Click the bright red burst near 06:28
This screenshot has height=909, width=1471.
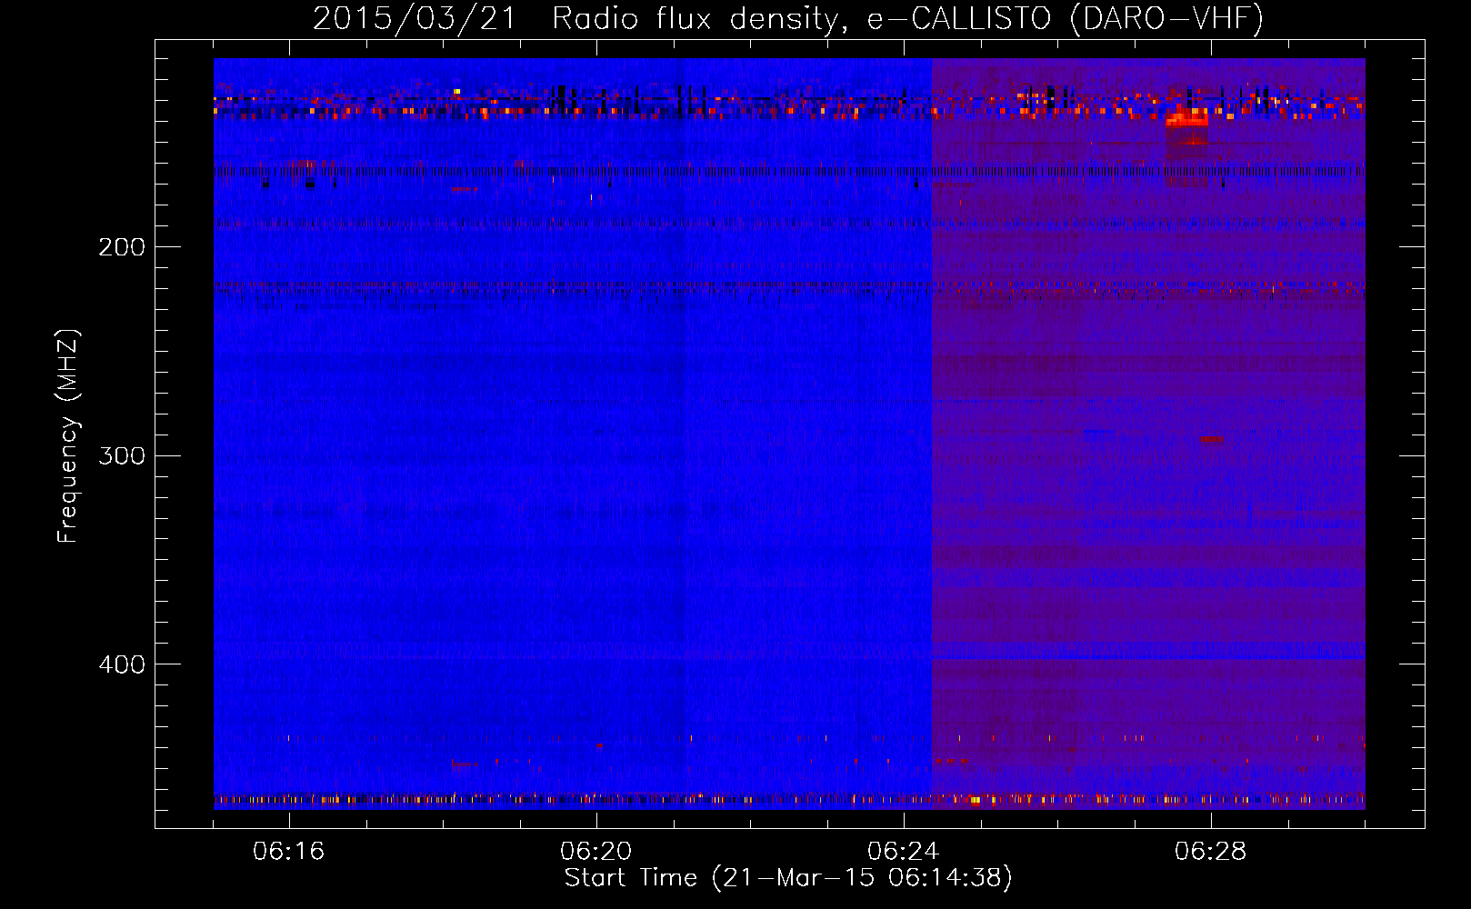tap(1187, 118)
